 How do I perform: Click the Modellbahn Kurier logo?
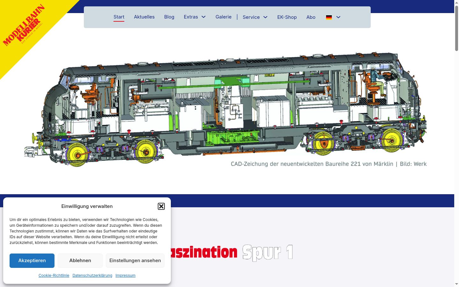tap(24, 25)
